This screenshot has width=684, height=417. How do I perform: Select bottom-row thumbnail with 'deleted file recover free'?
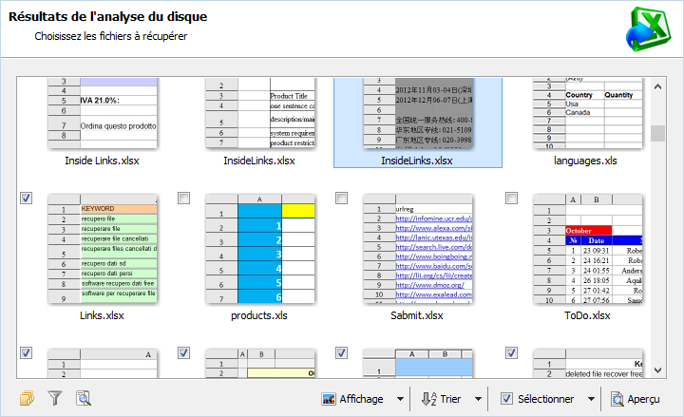coord(588,364)
